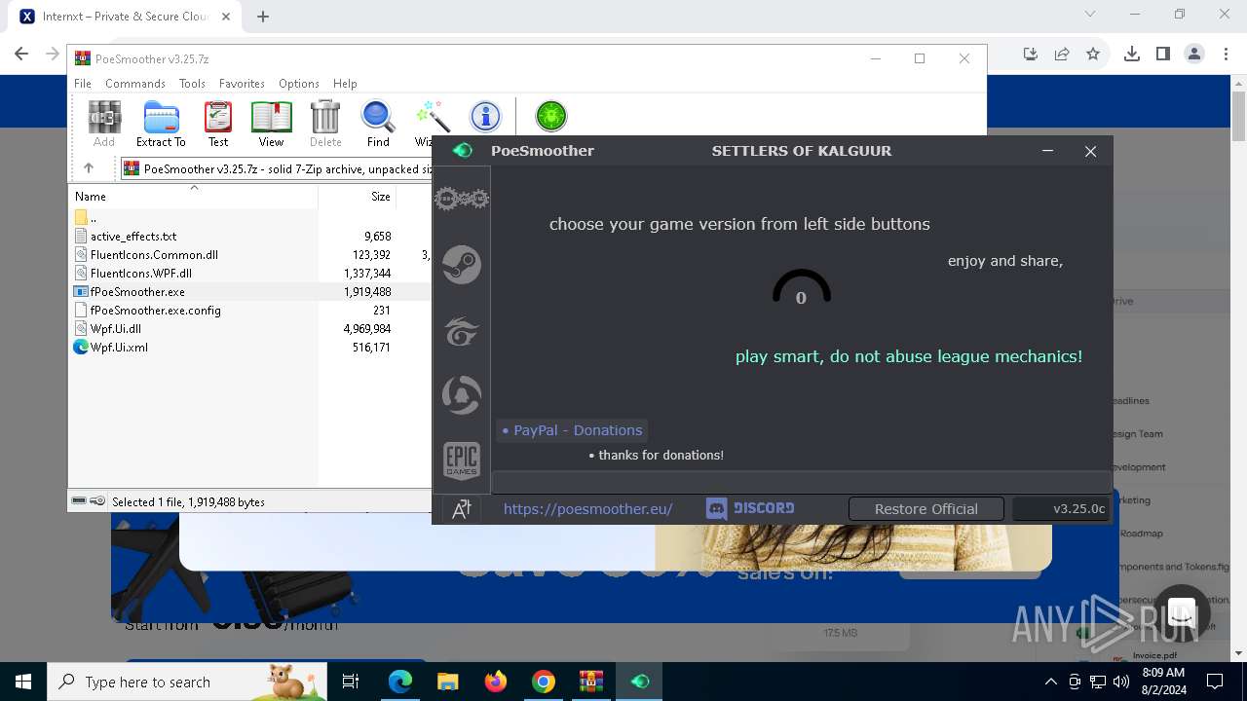1247x701 pixels.
Task: Open File Explorer from the taskbar
Action: pyautogui.click(x=448, y=682)
